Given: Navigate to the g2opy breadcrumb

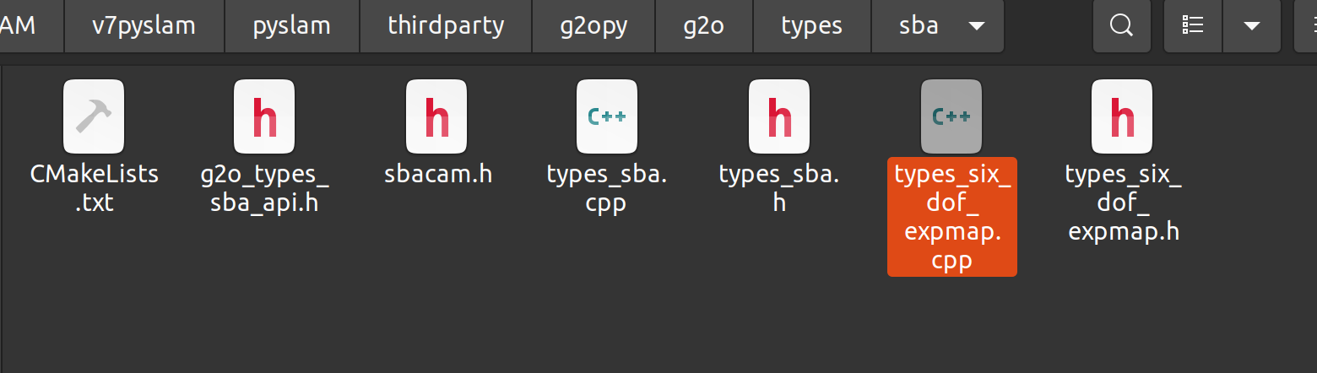Looking at the screenshot, I should (594, 26).
